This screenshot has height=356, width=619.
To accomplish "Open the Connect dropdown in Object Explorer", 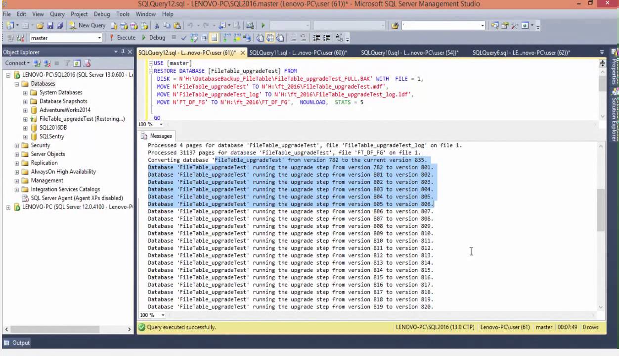I will tap(17, 63).
